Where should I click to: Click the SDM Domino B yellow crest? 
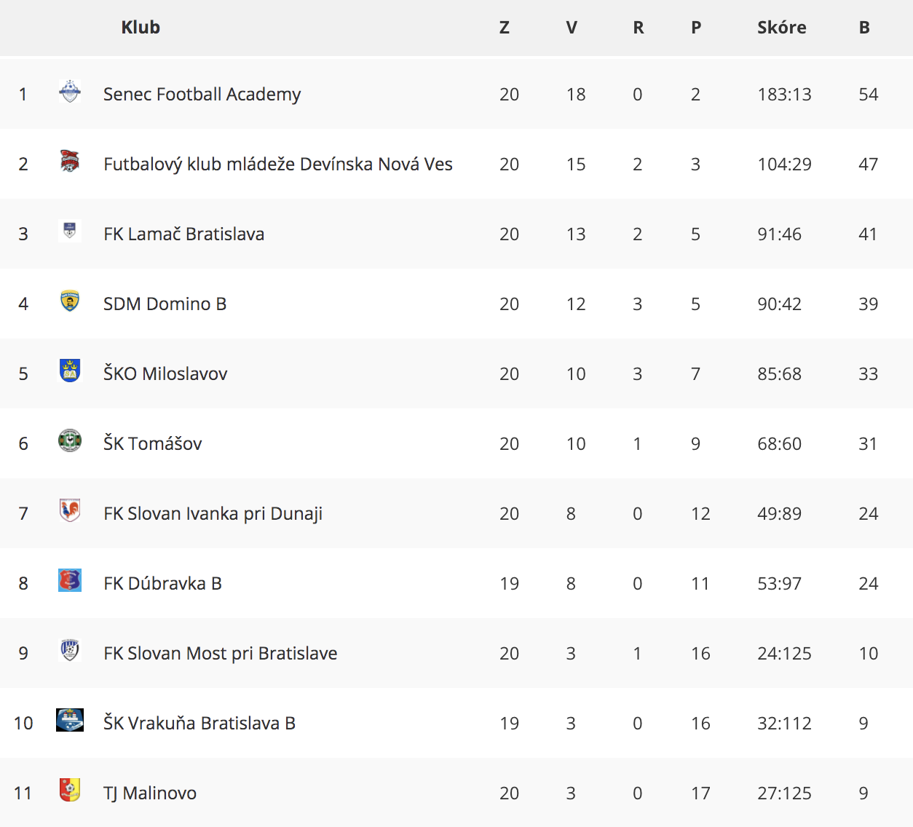[70, 301]
